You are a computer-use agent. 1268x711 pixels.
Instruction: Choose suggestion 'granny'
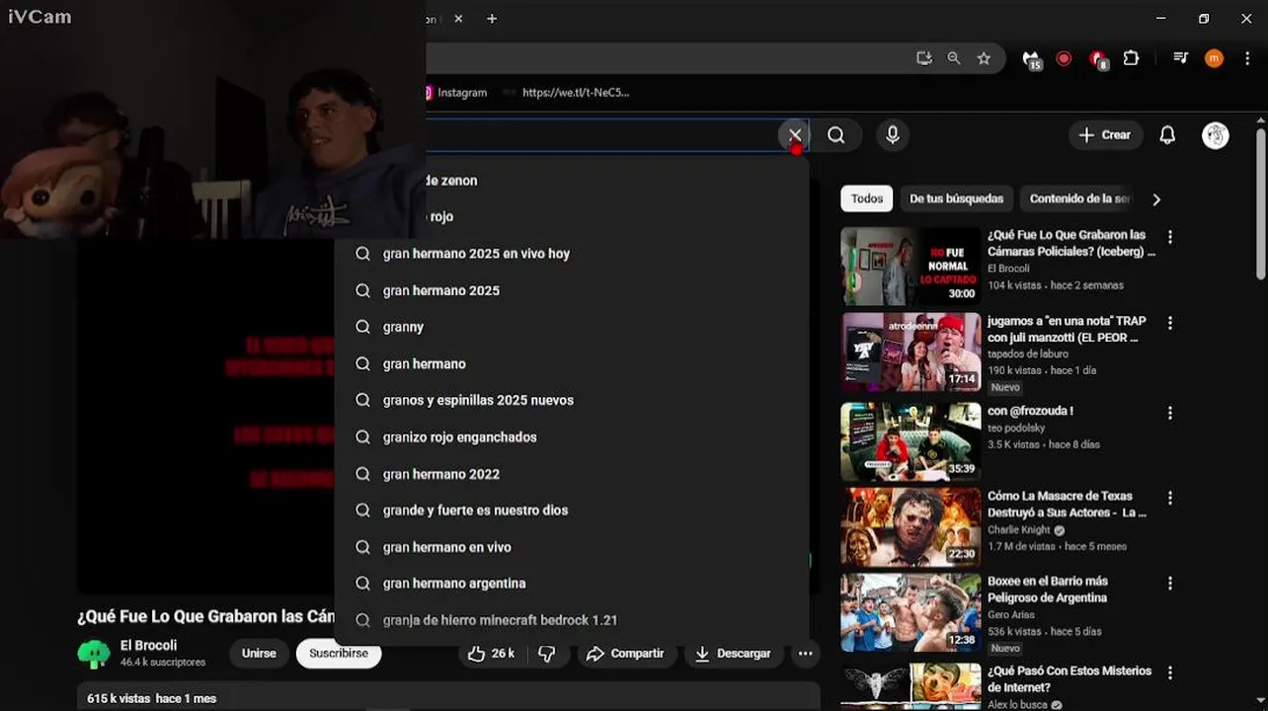pos(572,327)
